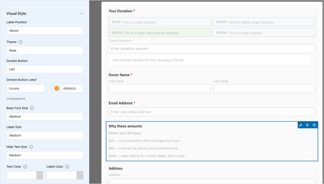The image size is (324, 184).
Task: Click the Theme info icon
Action: [21, 42]
